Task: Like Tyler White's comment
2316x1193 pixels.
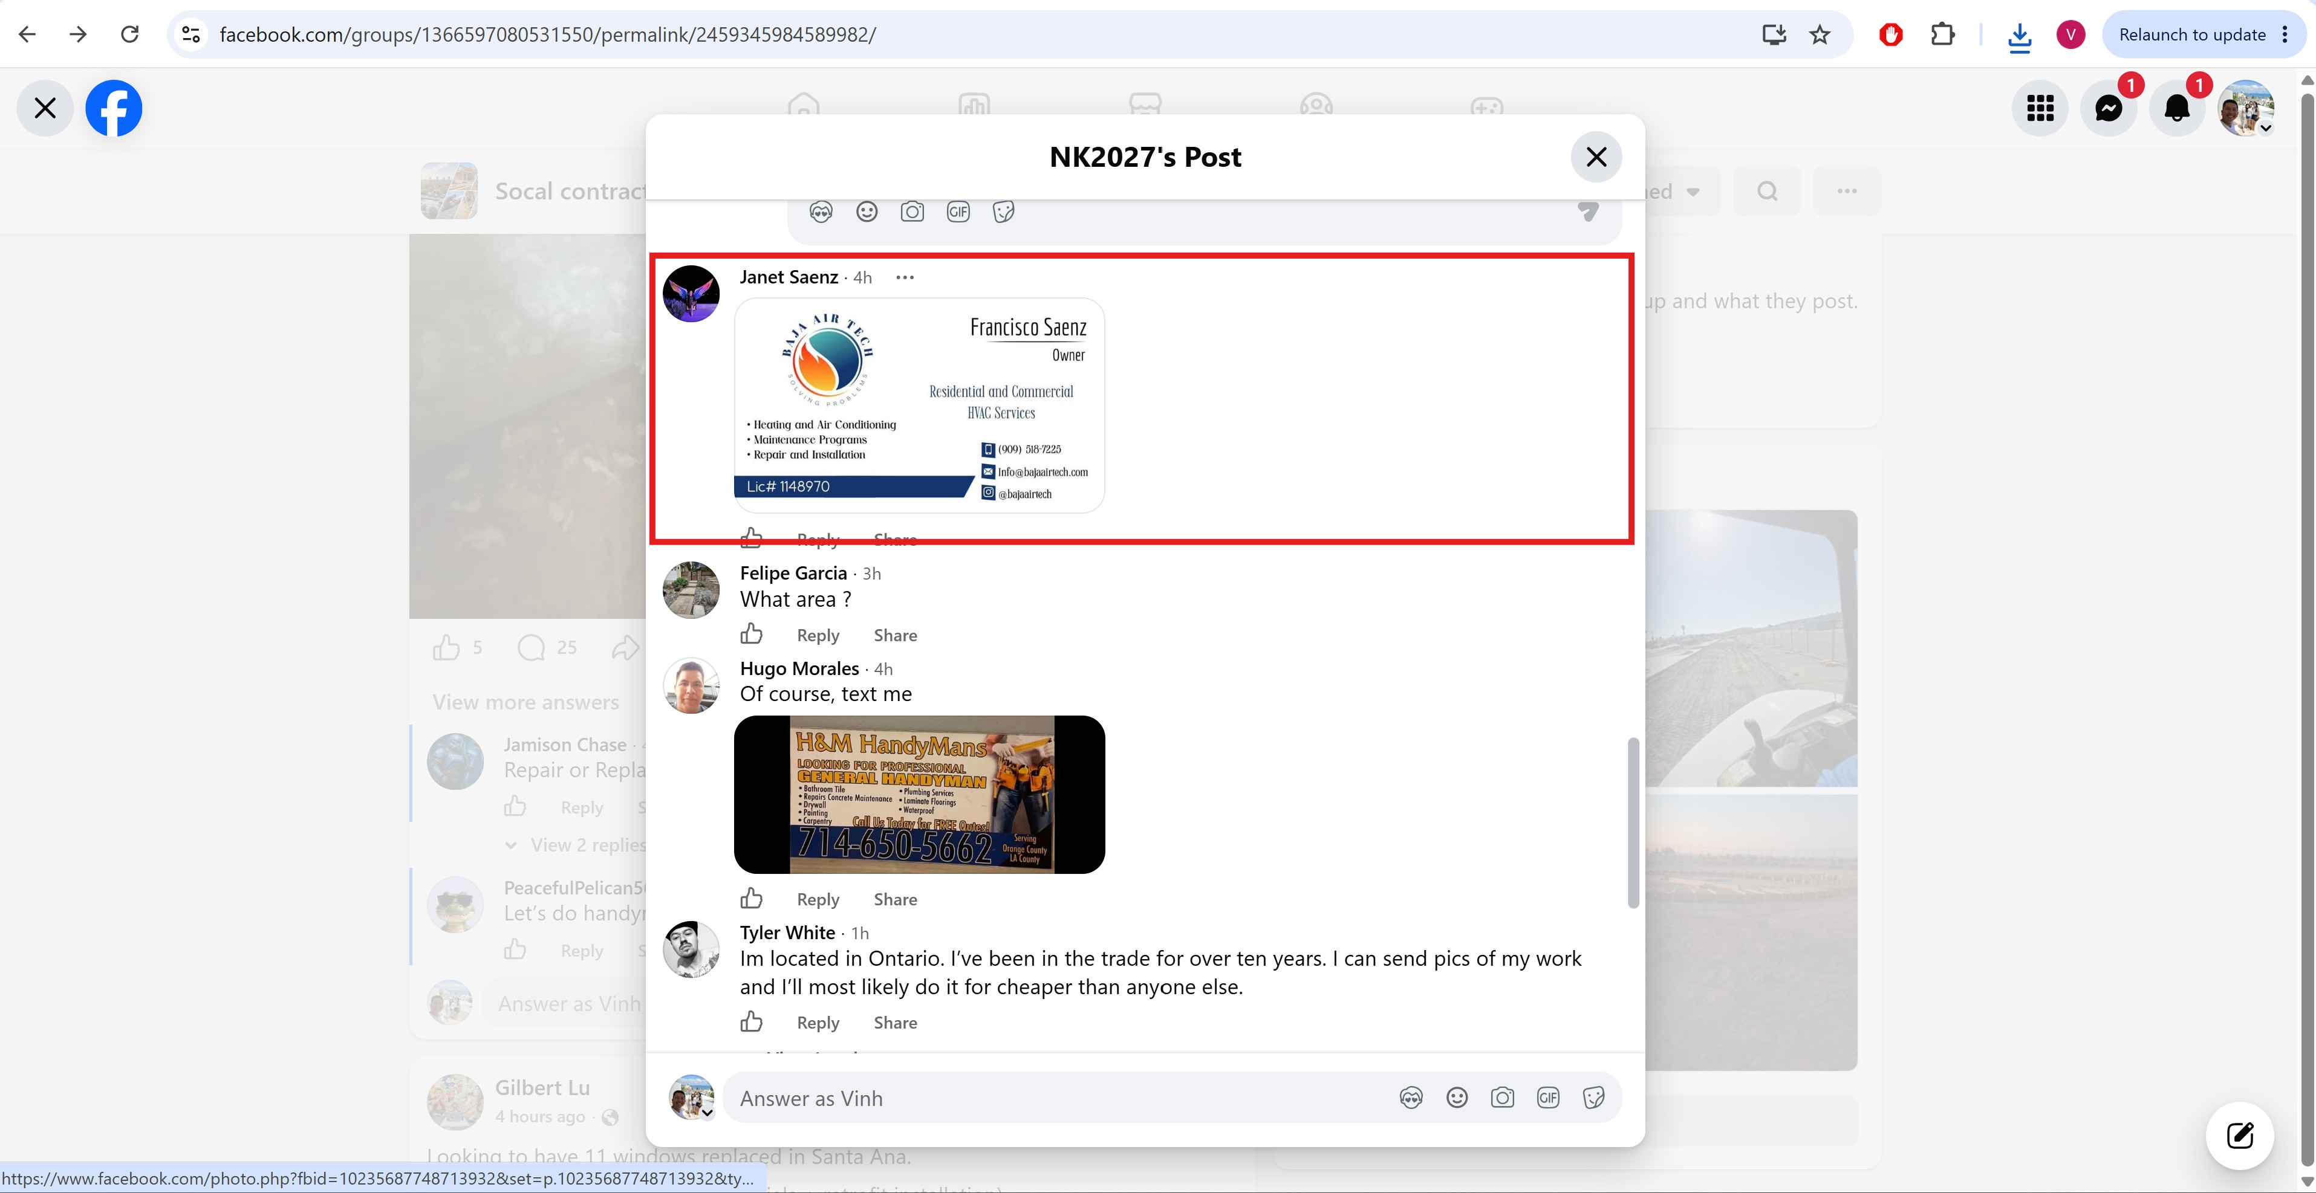Action: point(752,1023)
